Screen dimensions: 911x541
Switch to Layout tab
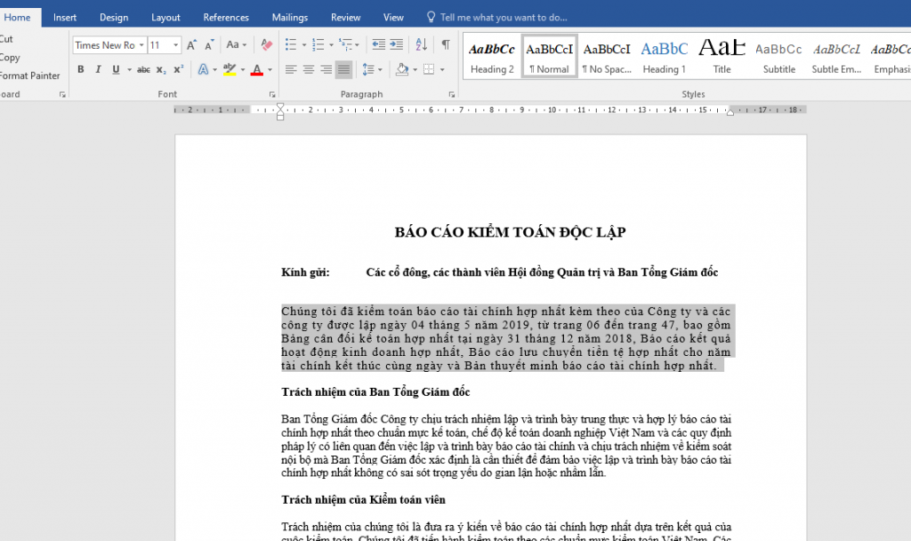[x=165, y=18]
